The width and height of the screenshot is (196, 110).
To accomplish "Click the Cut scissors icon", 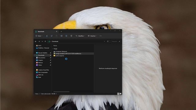I will [47, 36].
